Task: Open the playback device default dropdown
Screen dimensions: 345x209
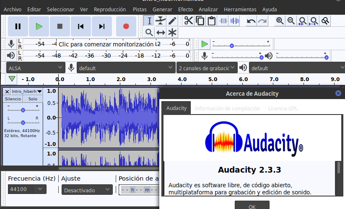Action: tap(297, 68)
